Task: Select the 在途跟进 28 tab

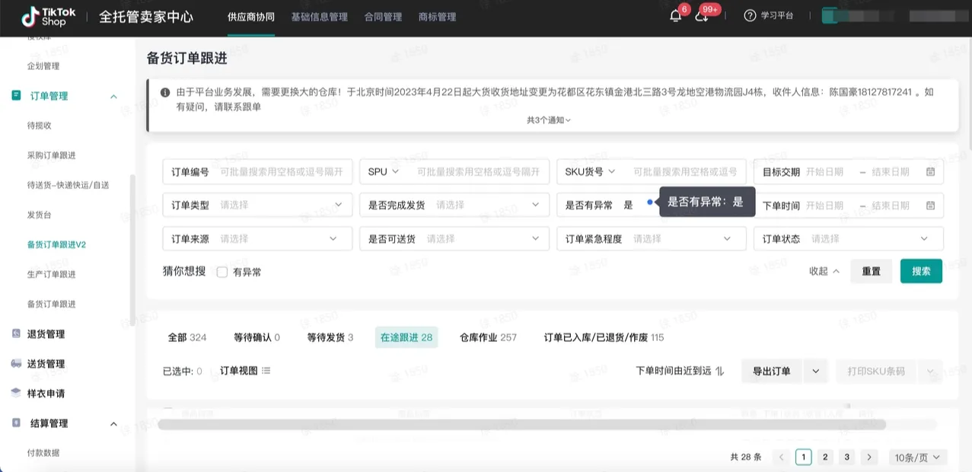Action: coord(406,337)
